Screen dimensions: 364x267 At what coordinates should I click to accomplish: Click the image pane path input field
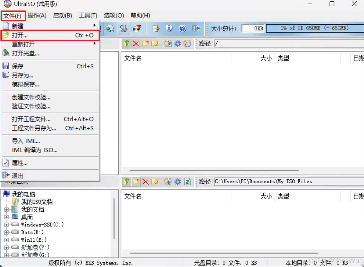[x=289, y=43]
